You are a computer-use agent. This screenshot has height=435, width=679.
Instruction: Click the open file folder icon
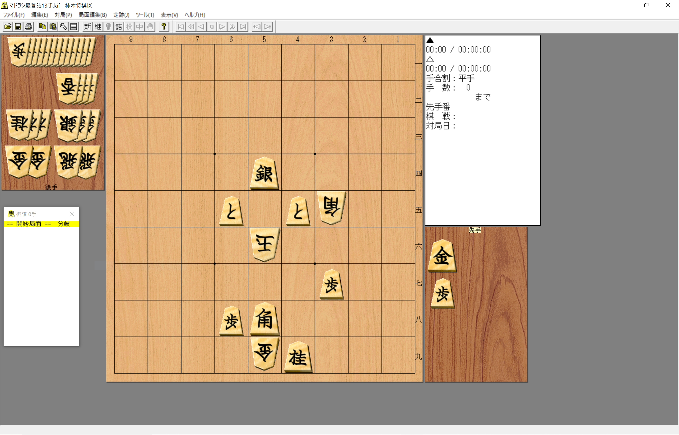8,26
